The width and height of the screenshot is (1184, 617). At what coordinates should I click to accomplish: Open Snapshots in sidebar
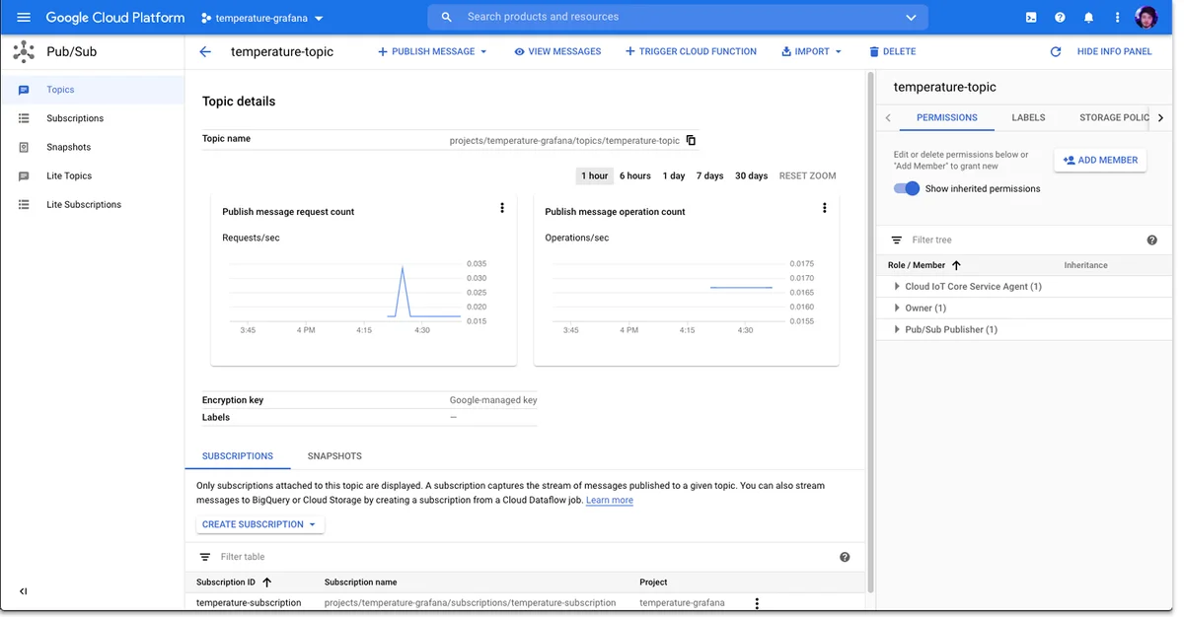pos(92,147)
